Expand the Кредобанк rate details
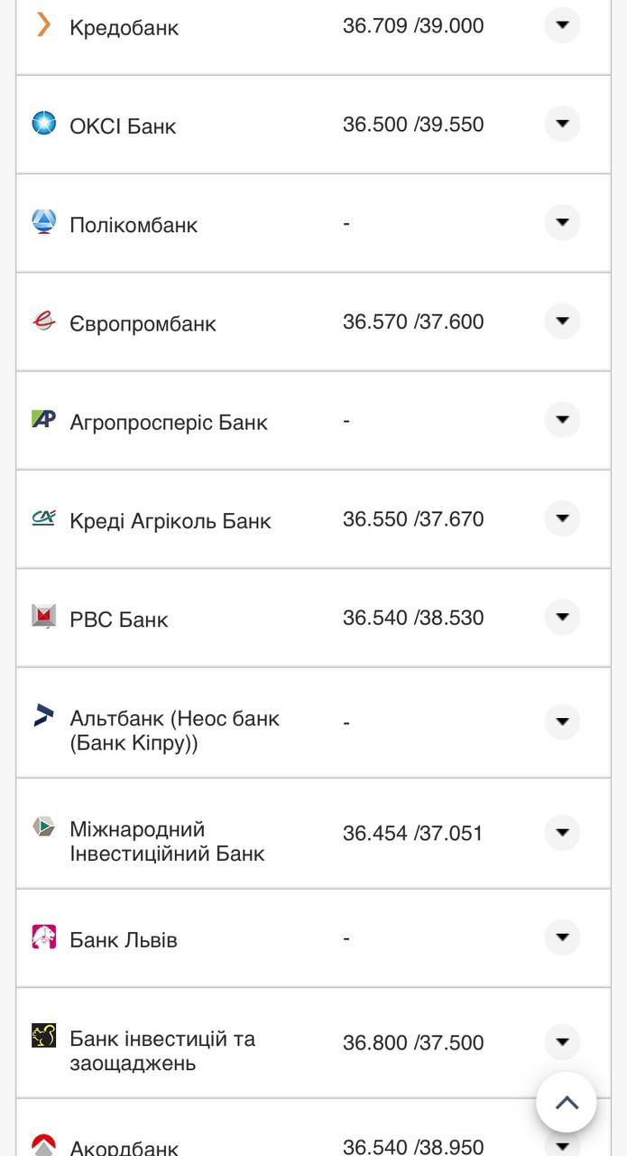This screenshot has height=1156, width=627. click(561, 26)
